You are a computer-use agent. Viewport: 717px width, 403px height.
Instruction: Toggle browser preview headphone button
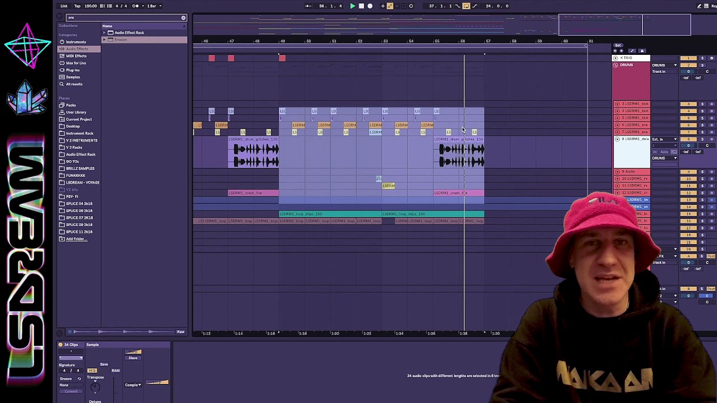[x=69, y=332]
